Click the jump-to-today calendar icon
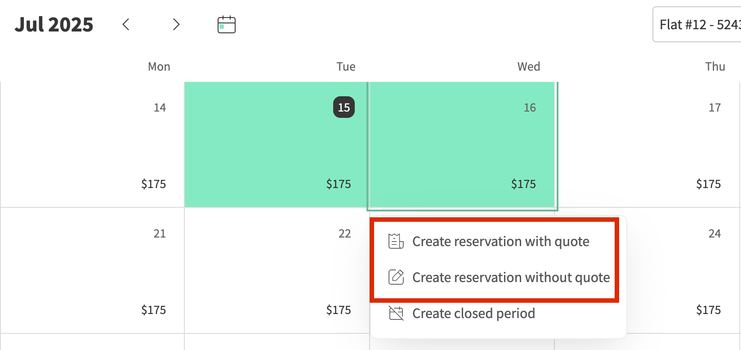Image resolution: width=741 pixels, height=350 pixels. [x=227, y=24]
